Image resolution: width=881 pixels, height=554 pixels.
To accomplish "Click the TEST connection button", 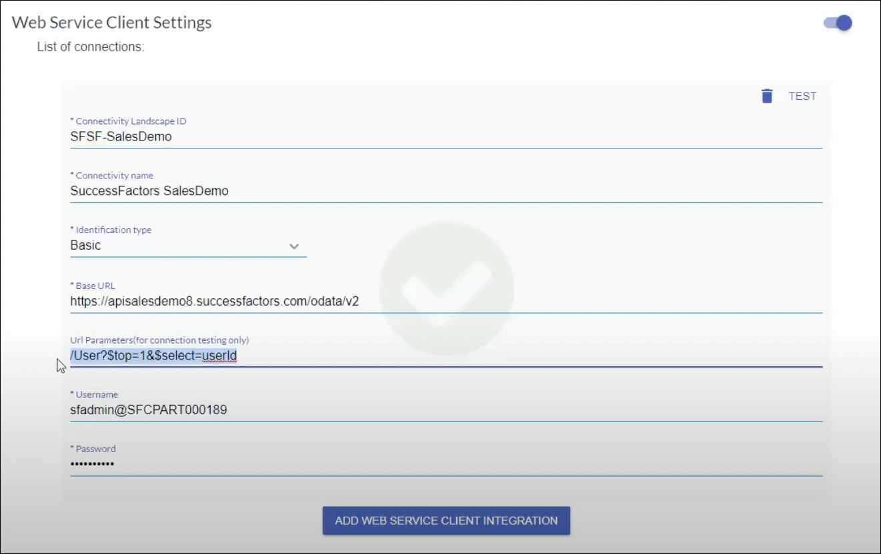I will tap(802, 96).
